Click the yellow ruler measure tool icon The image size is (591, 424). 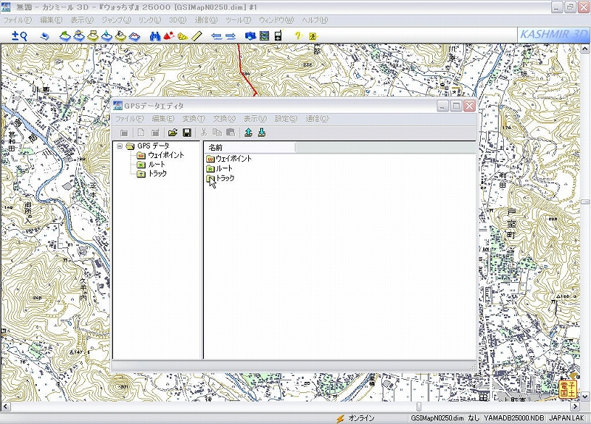(197, 35)
